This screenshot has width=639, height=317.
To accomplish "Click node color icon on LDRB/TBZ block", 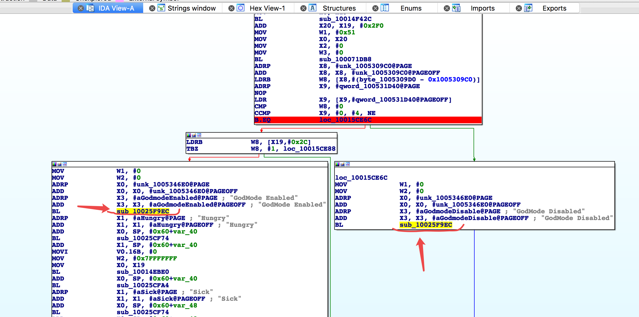I will tap(189, 135).
